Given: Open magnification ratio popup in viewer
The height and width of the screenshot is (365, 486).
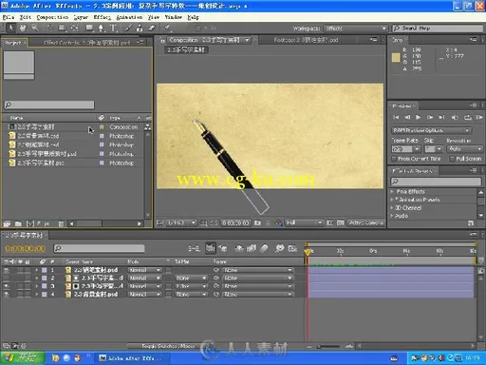Looking at the screenshot, I should tap(181, 222).
